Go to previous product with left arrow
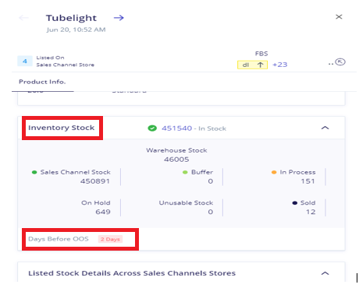The width and height of the screenshot is (359, 295). click(x=23, y=18)
